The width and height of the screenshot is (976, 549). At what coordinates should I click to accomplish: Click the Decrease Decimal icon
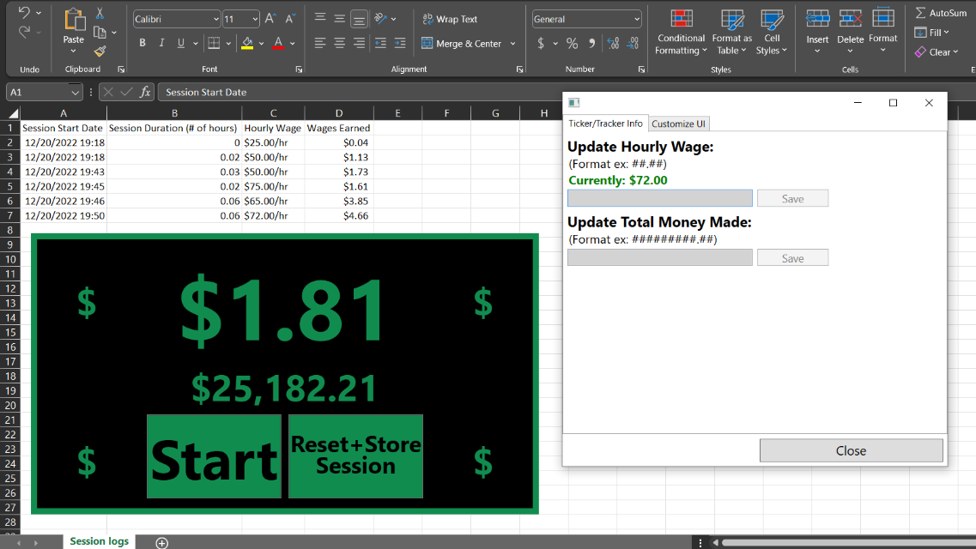[x=633, y=43]
